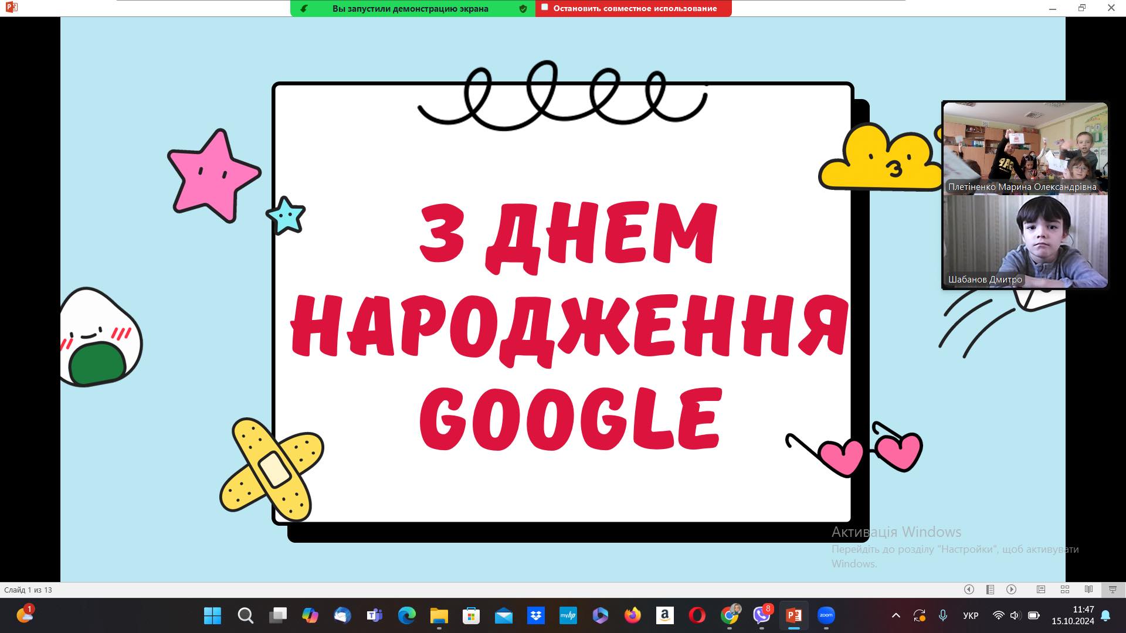Select Плетіненко Марина Олександрівна's video thumbnail
Image resolution: width=1126 pixels, height=633 pixels.
[x=1025, y=148]
